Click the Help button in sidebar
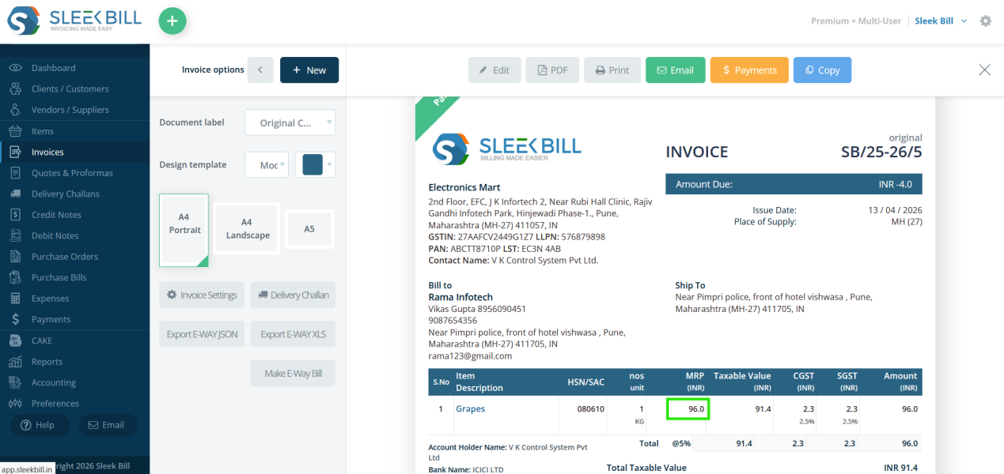1004x474 pixels. (x=39, y=425)
